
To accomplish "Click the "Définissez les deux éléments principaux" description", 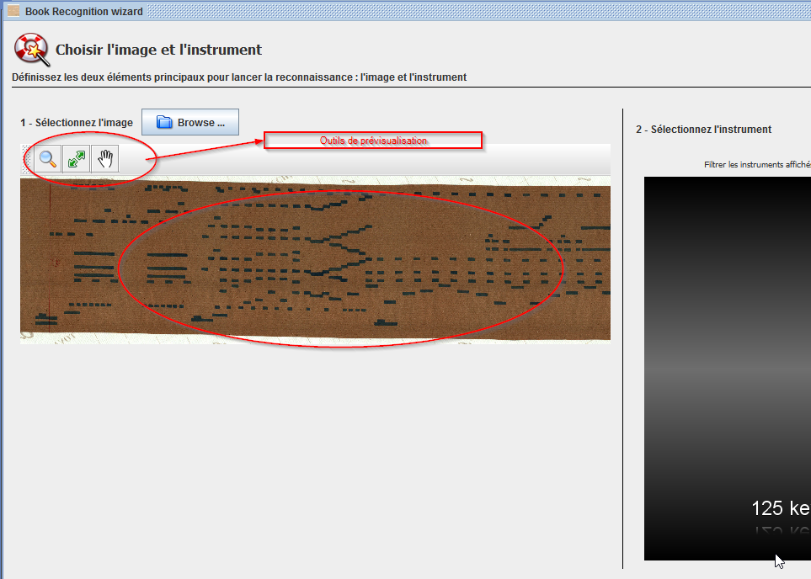I will click(x=239, y=77).
